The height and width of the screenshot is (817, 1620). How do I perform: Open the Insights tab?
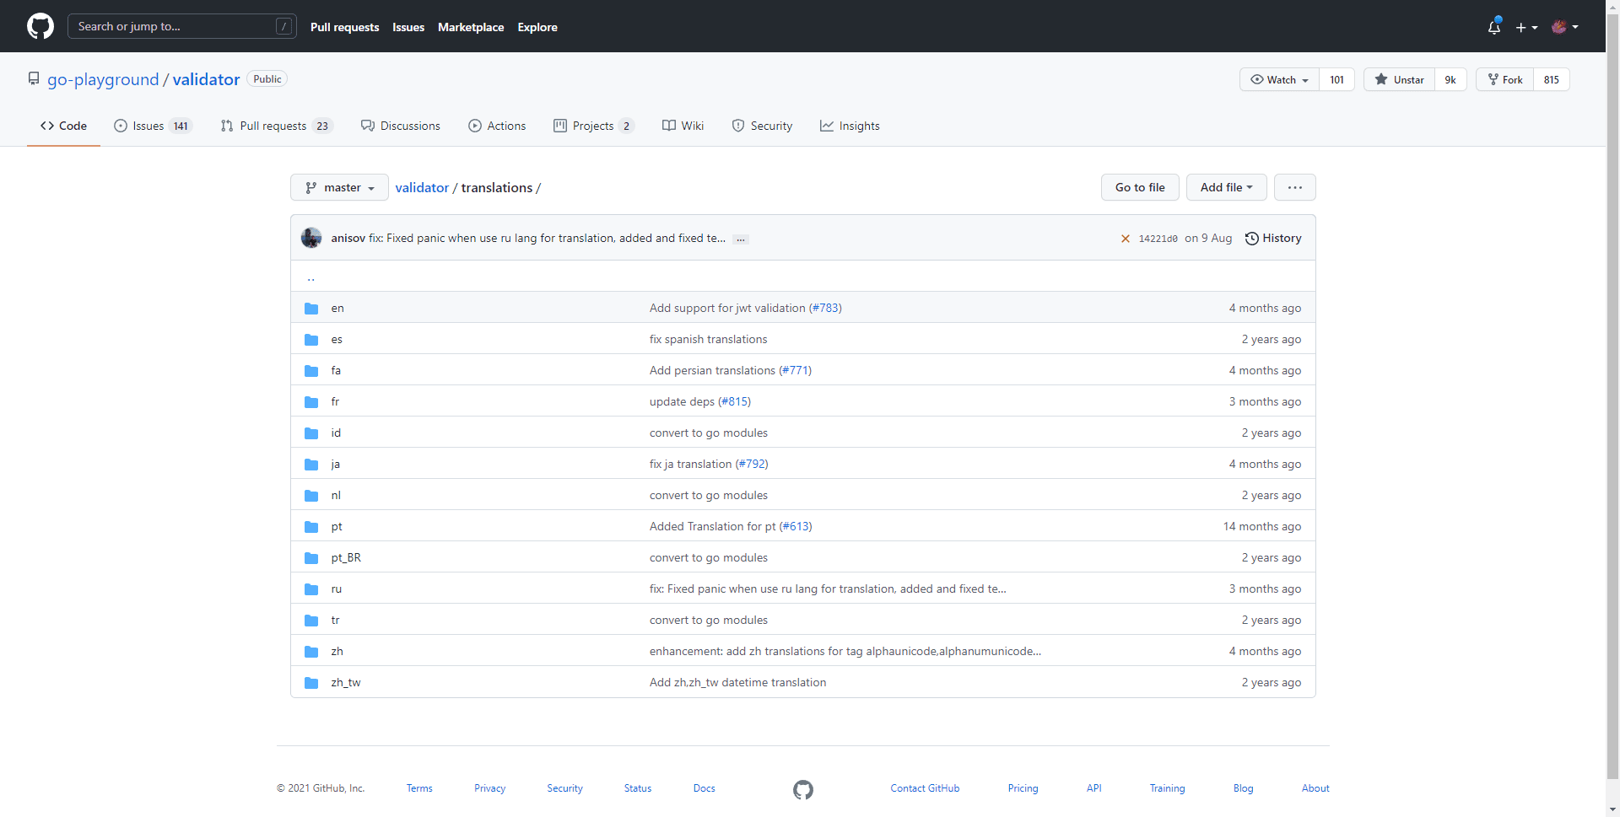click(x=850, y=126)
